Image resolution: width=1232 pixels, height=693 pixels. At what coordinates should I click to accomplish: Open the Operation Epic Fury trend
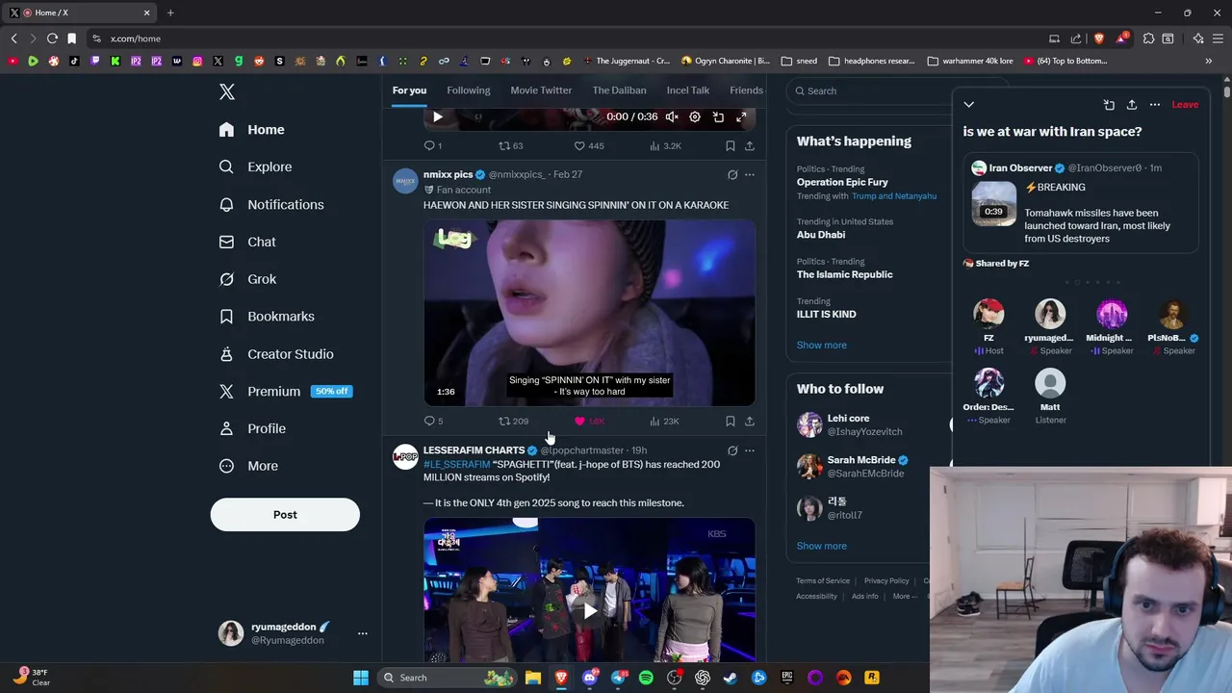click(842, 182)
